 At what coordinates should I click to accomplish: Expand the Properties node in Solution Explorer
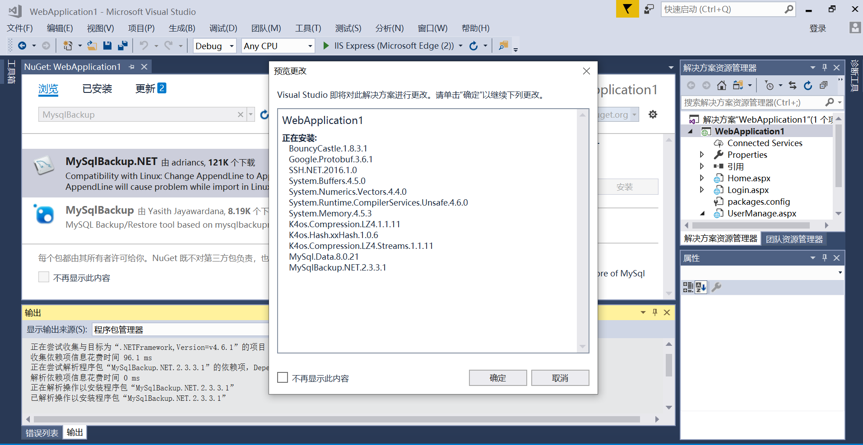coord(702,155)
